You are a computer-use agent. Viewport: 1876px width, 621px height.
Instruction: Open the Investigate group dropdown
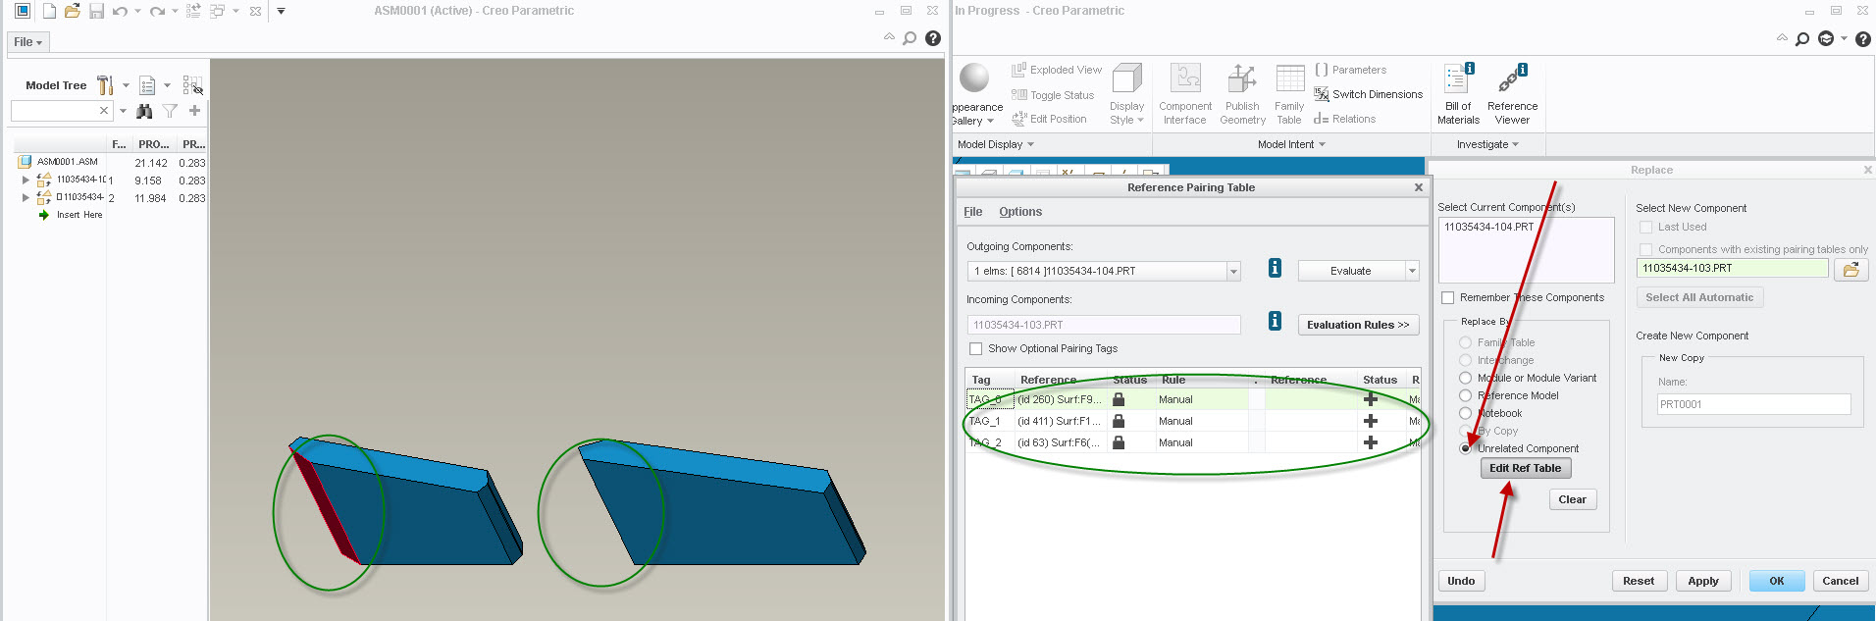[1486, 144]
